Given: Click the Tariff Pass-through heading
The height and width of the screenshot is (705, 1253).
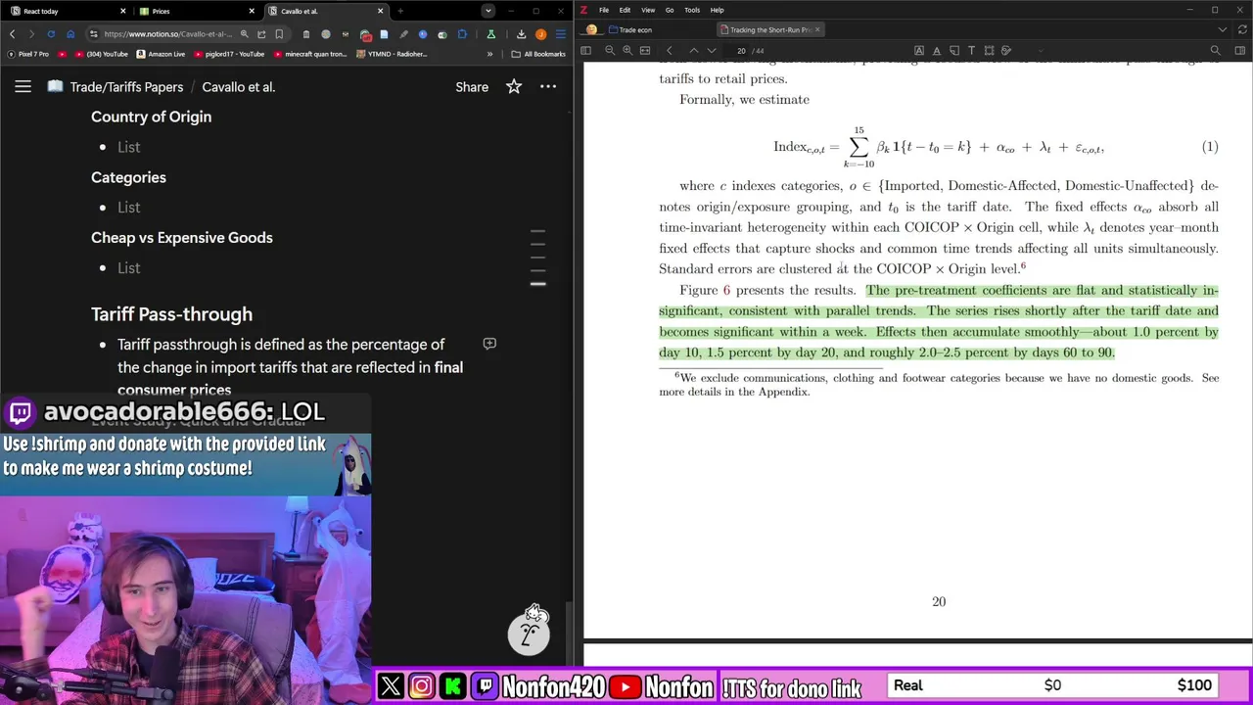Looking at the screenshot, I should tap(171, 314).
